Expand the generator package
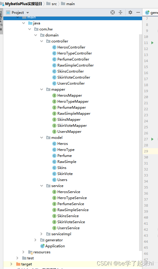 [35, 240]
